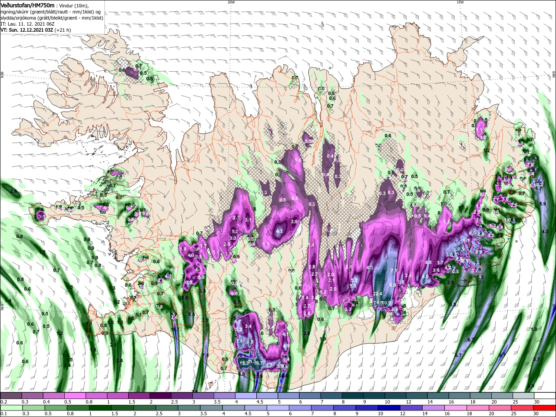
Task: Select the dark teal 9 snow-scale swatch
Action: [x=374, y=396]
